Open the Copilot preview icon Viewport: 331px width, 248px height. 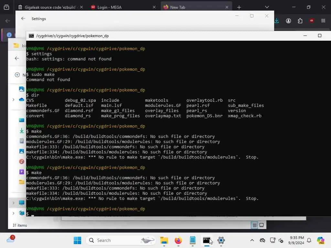tap(320, 240)
